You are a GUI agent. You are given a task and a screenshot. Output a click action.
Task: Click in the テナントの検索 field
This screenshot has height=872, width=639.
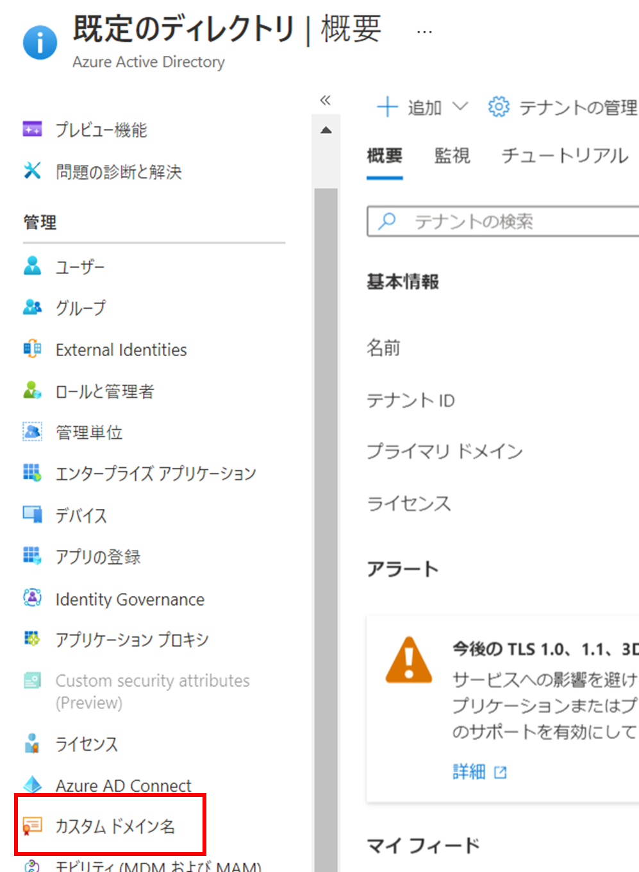503,221
